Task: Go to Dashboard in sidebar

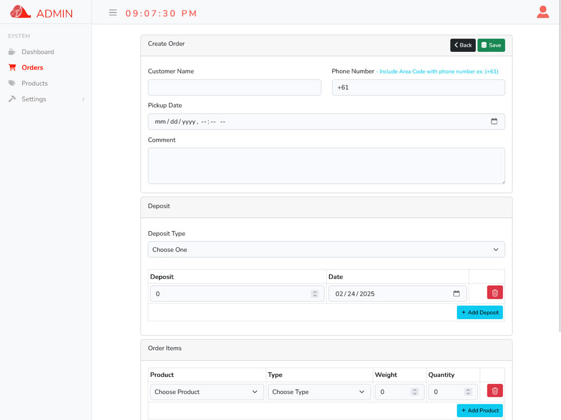Action: 38,52
